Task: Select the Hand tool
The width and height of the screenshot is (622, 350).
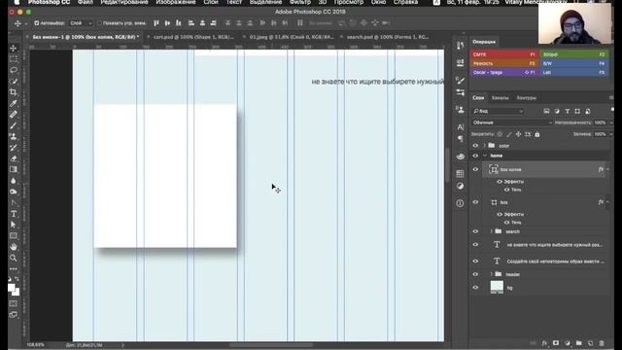Action: [13, 247]
